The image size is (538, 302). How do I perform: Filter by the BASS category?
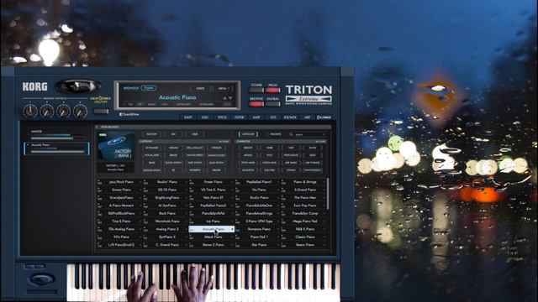coord(151,163)
